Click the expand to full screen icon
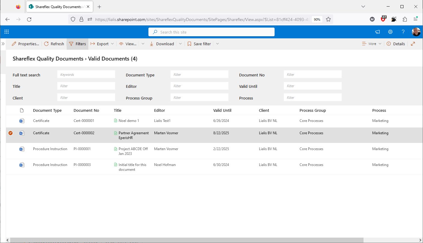 coord(413,44)
